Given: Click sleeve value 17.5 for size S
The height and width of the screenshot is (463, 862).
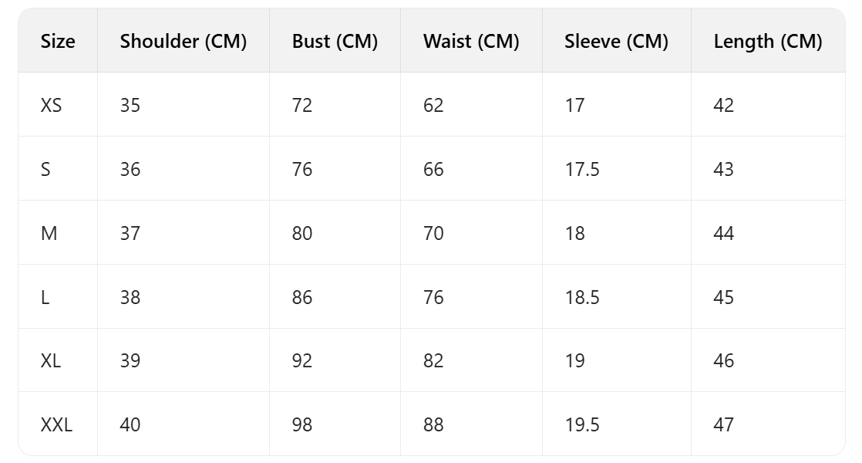Looking at the screenshot, I should tap(581, 169).
